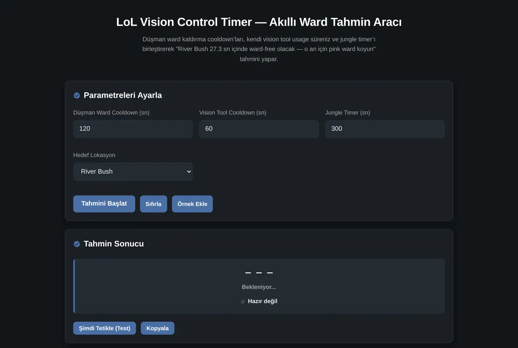Viewport: 518px width, 348px height.
Task: Click the Düşman Ward Cooldown (sn) label
Action: [111, 113]
